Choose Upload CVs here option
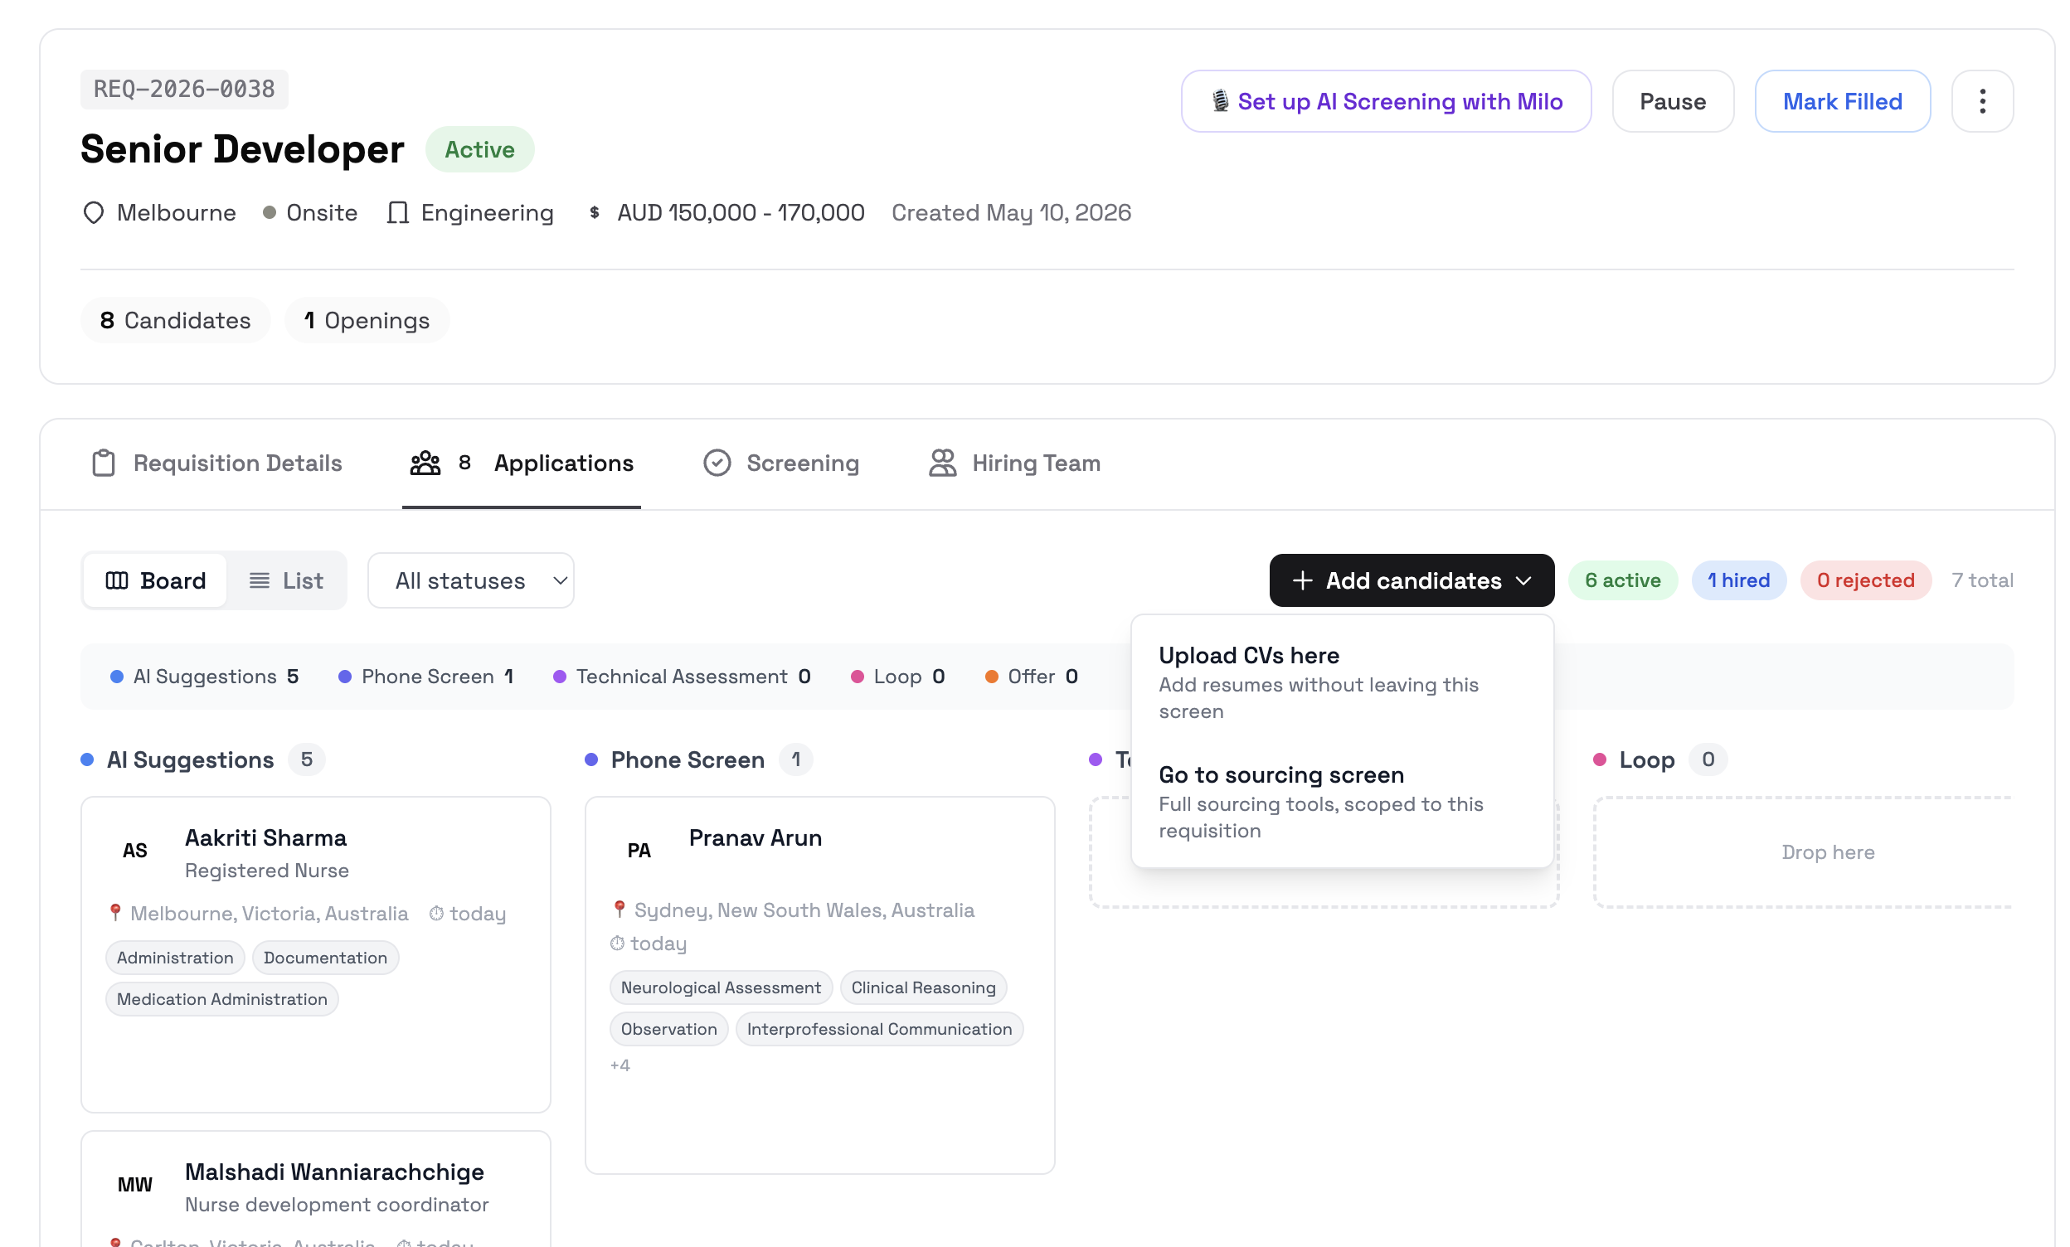Screen dimensions: 2070x1247 click(1342, 682)
